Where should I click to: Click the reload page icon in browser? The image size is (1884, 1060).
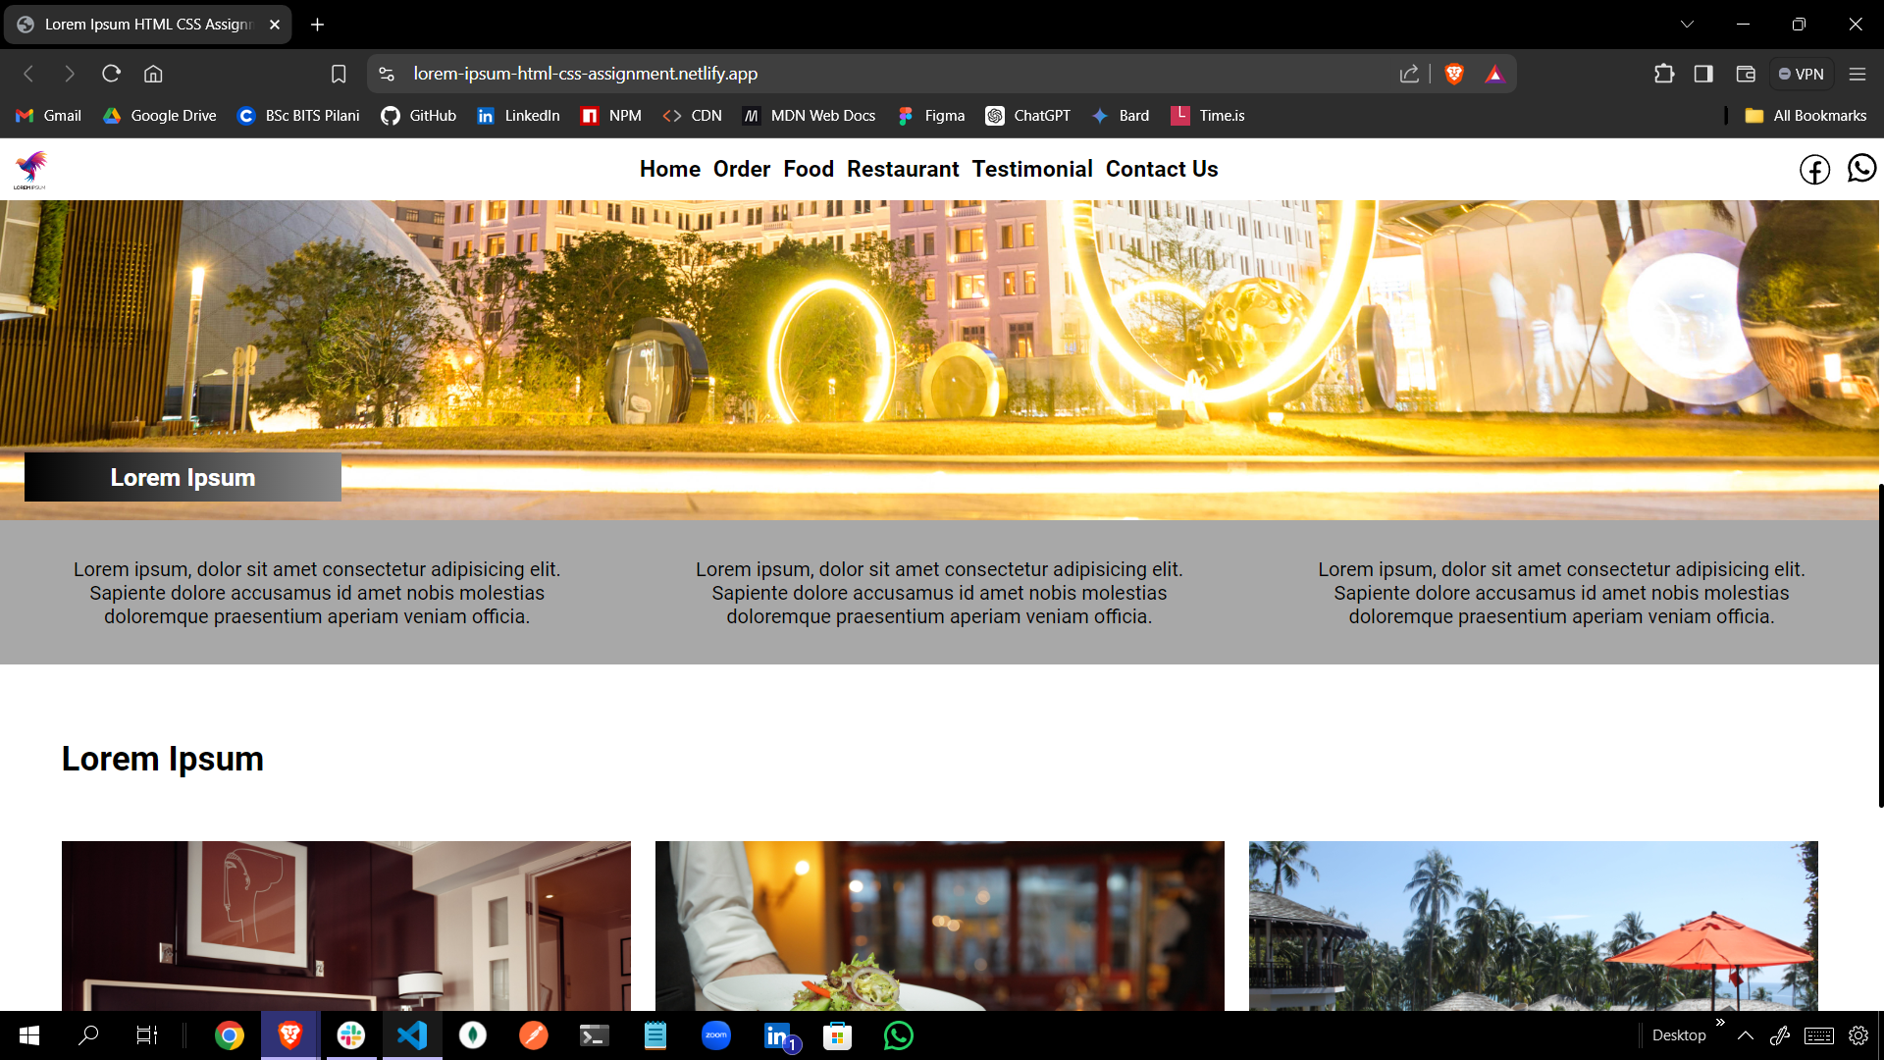click(x=111, y=74)
